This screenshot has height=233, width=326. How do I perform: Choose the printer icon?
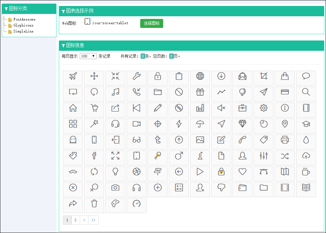coord(285,140)
